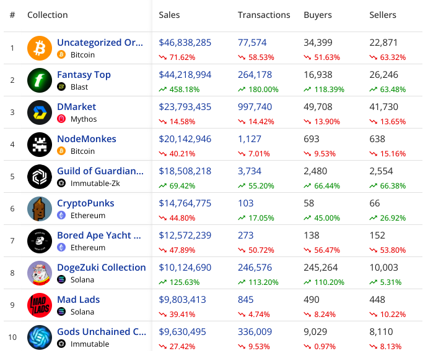Select the NodeMonkes pixel avatar icon
The image size is (428, 351).
[40, 145]
